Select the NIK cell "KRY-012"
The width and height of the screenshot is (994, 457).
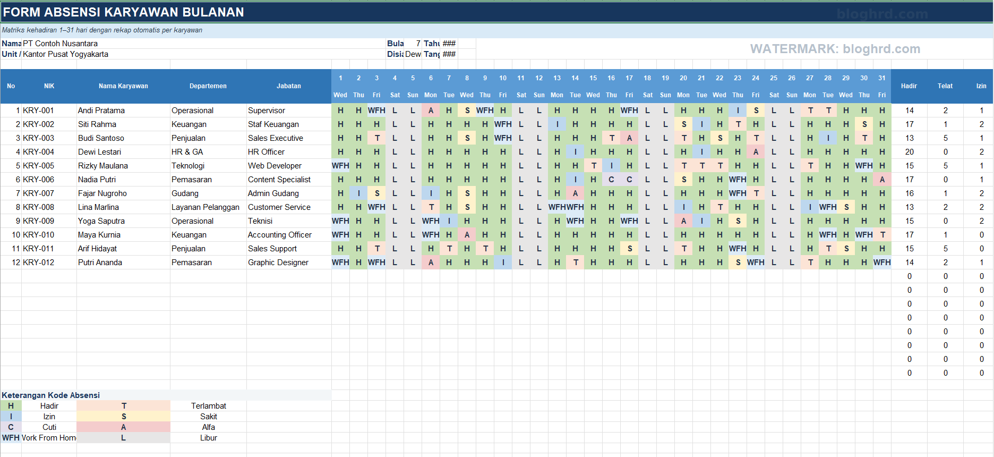coord(49,263)
